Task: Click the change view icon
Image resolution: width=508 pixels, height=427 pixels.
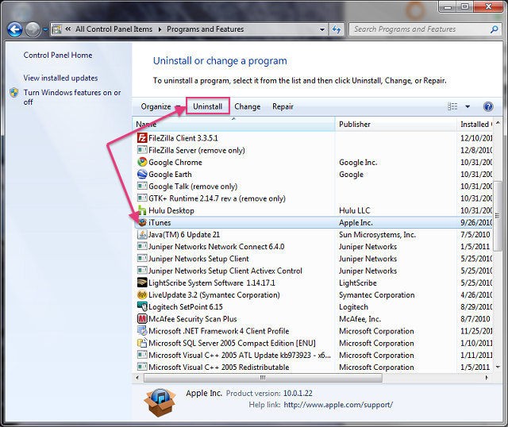Action: coord(452,106)
